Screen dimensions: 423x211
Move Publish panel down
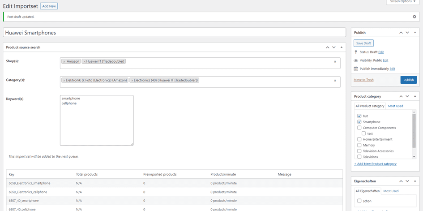[x=407, y=33]
